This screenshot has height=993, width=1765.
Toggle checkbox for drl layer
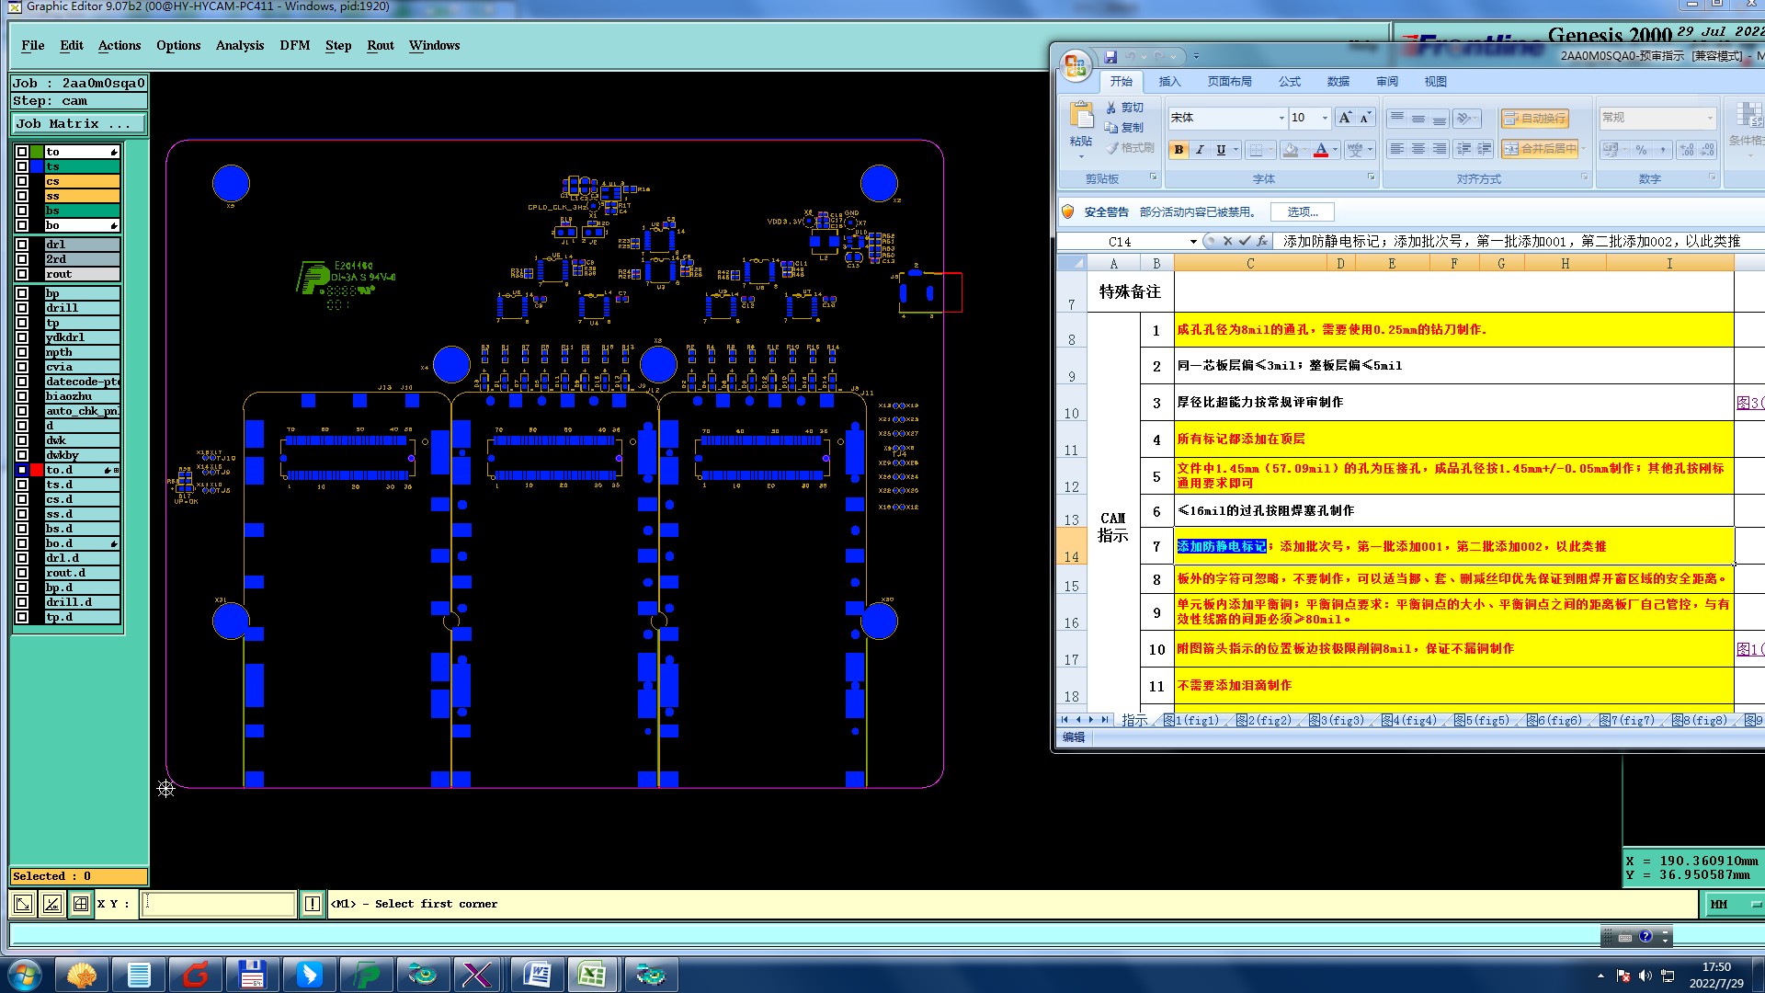coord(22,245)
